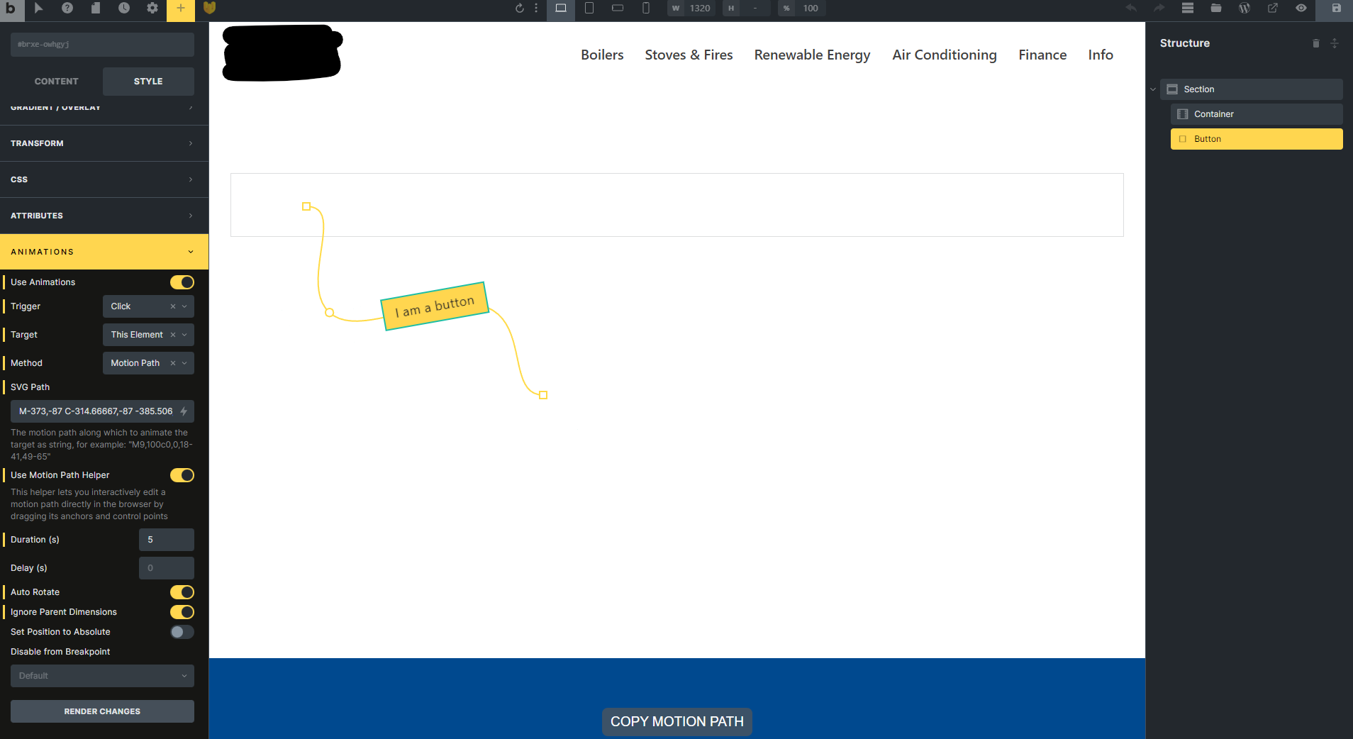
Task: Click the save disk icon
Action: (1336, 9)
